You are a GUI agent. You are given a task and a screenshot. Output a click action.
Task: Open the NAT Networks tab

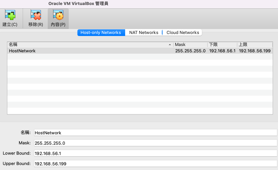pyautogui.click(x=144, y=32)
